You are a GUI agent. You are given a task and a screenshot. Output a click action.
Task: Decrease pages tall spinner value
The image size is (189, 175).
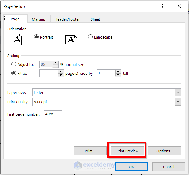click(x=118, y=75)
